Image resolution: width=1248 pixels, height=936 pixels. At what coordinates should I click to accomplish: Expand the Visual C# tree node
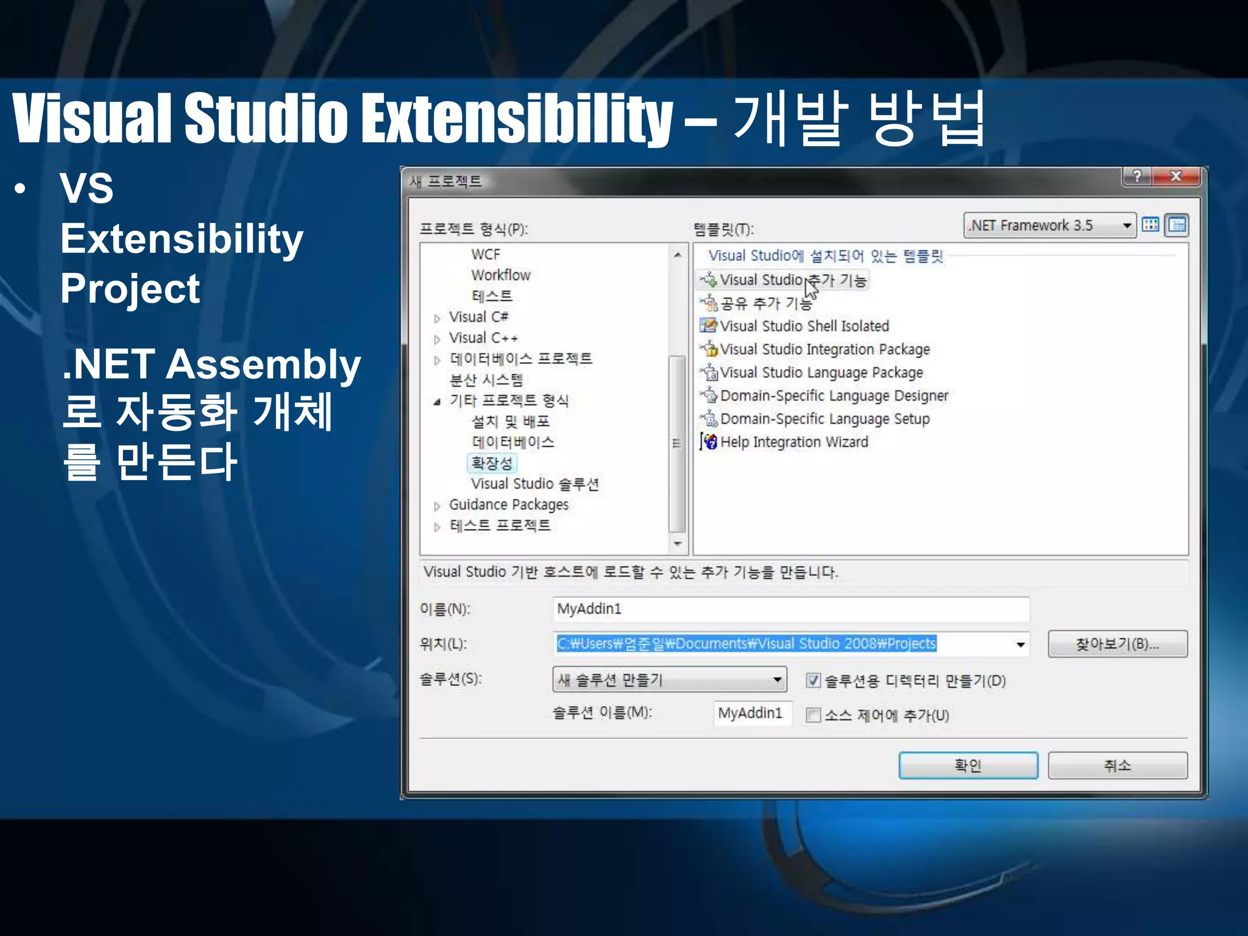(x=437, y=318)
